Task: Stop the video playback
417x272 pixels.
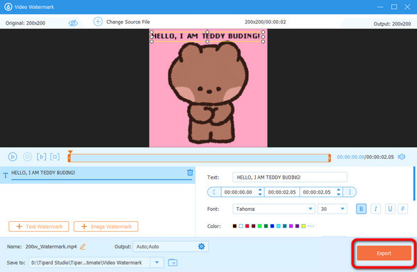Action: click(x=27, y=157)
